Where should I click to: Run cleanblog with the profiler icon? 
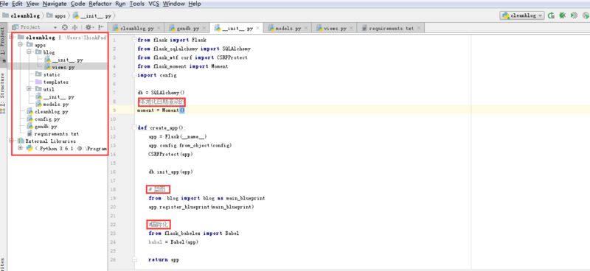(586, 15)
